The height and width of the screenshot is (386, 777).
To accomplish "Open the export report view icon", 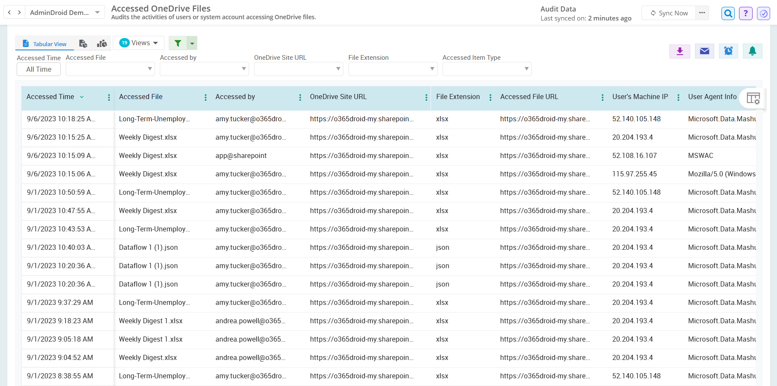I will (x=83, y=43).
